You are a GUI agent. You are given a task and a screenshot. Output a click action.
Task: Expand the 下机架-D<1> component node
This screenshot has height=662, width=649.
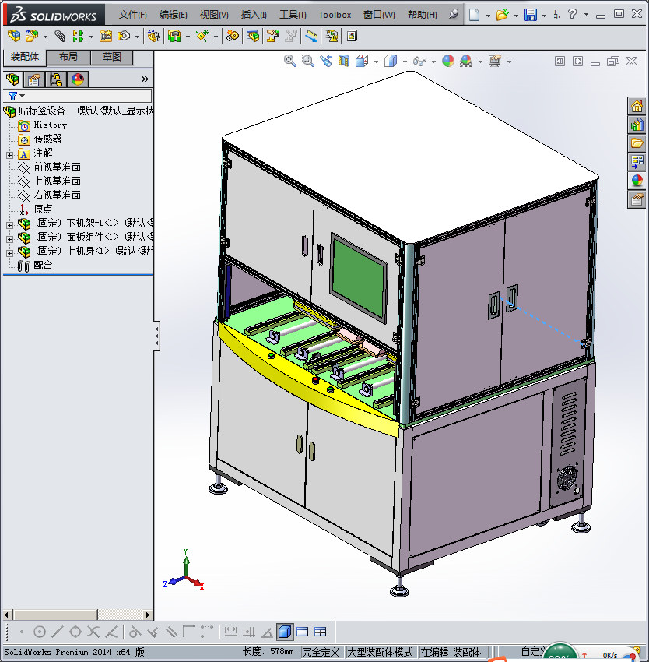coord(9,225)
